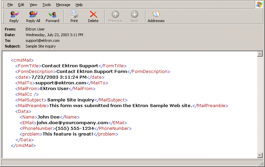265x167 pixels.
Task: Open the View menu
Action: point(33,5)
